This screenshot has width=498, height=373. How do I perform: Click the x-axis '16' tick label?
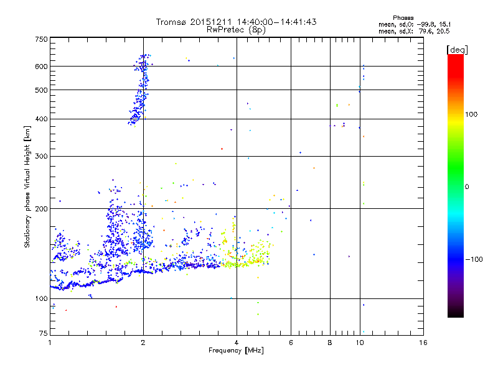(423, 343)
